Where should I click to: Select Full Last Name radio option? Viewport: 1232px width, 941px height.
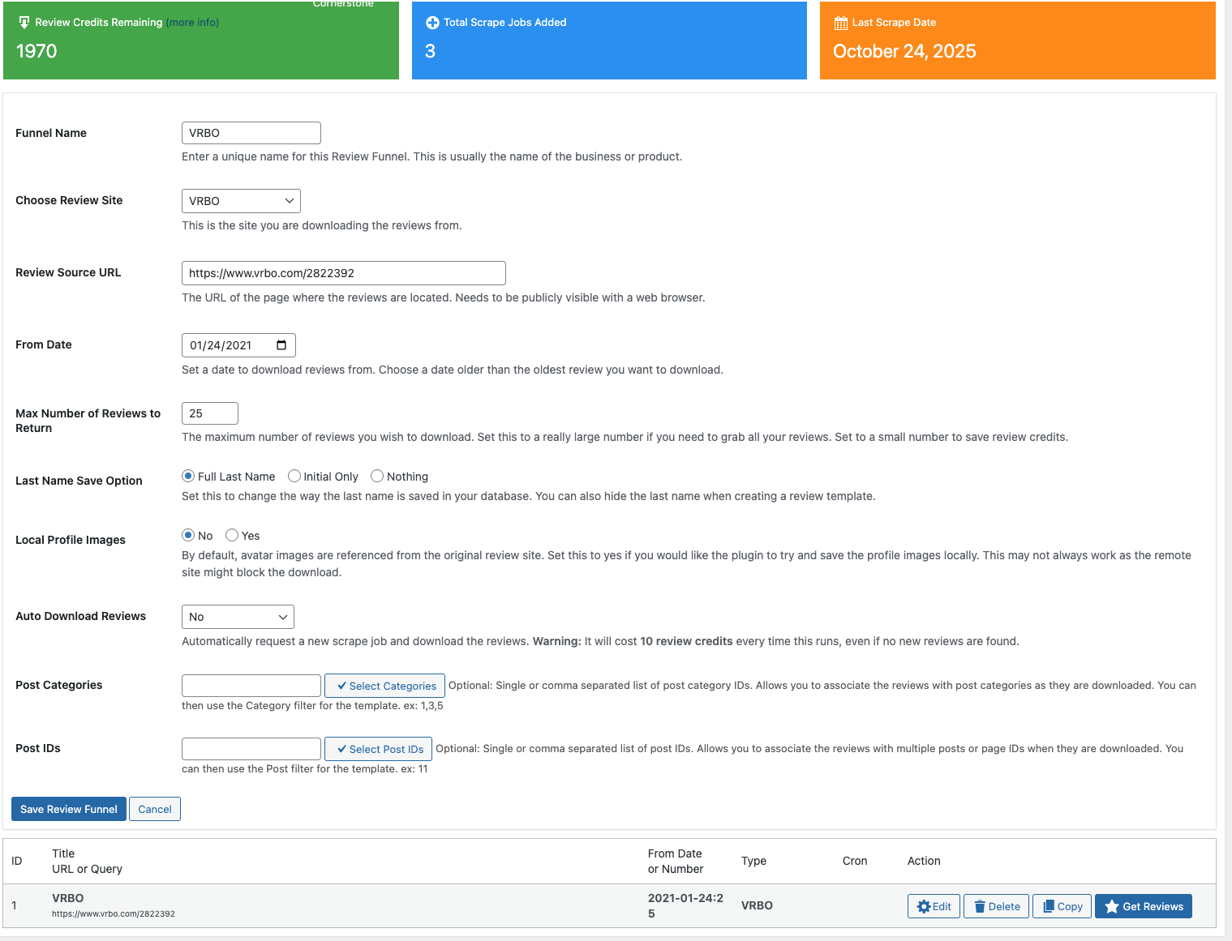[x=188, y=477]
